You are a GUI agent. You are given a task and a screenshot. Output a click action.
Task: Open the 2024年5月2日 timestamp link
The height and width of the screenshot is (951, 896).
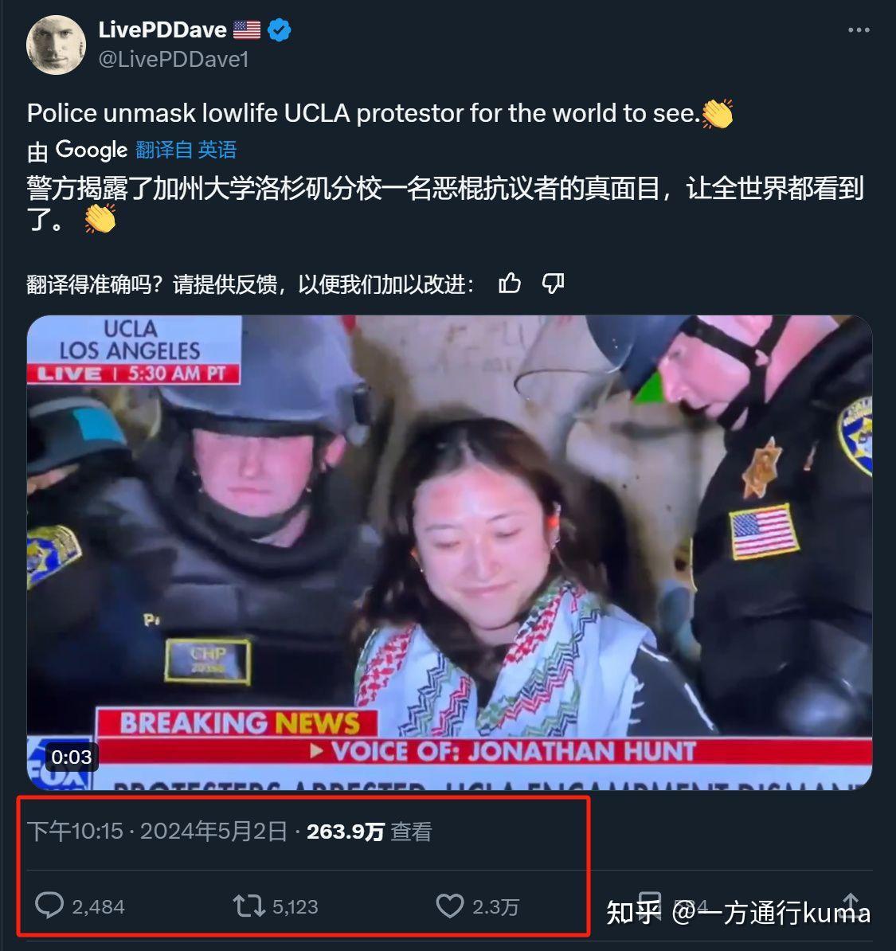[x=213, y=832]
